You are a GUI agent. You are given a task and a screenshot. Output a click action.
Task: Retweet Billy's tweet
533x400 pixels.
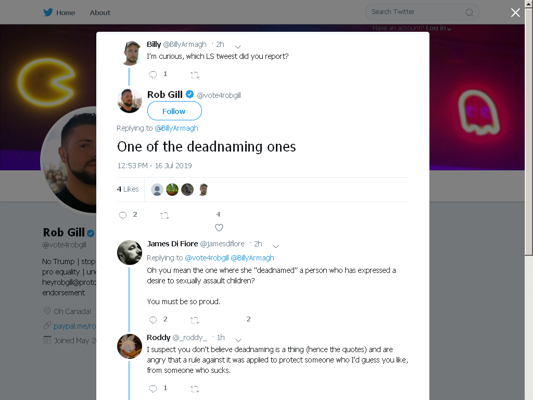click(195, 75)
